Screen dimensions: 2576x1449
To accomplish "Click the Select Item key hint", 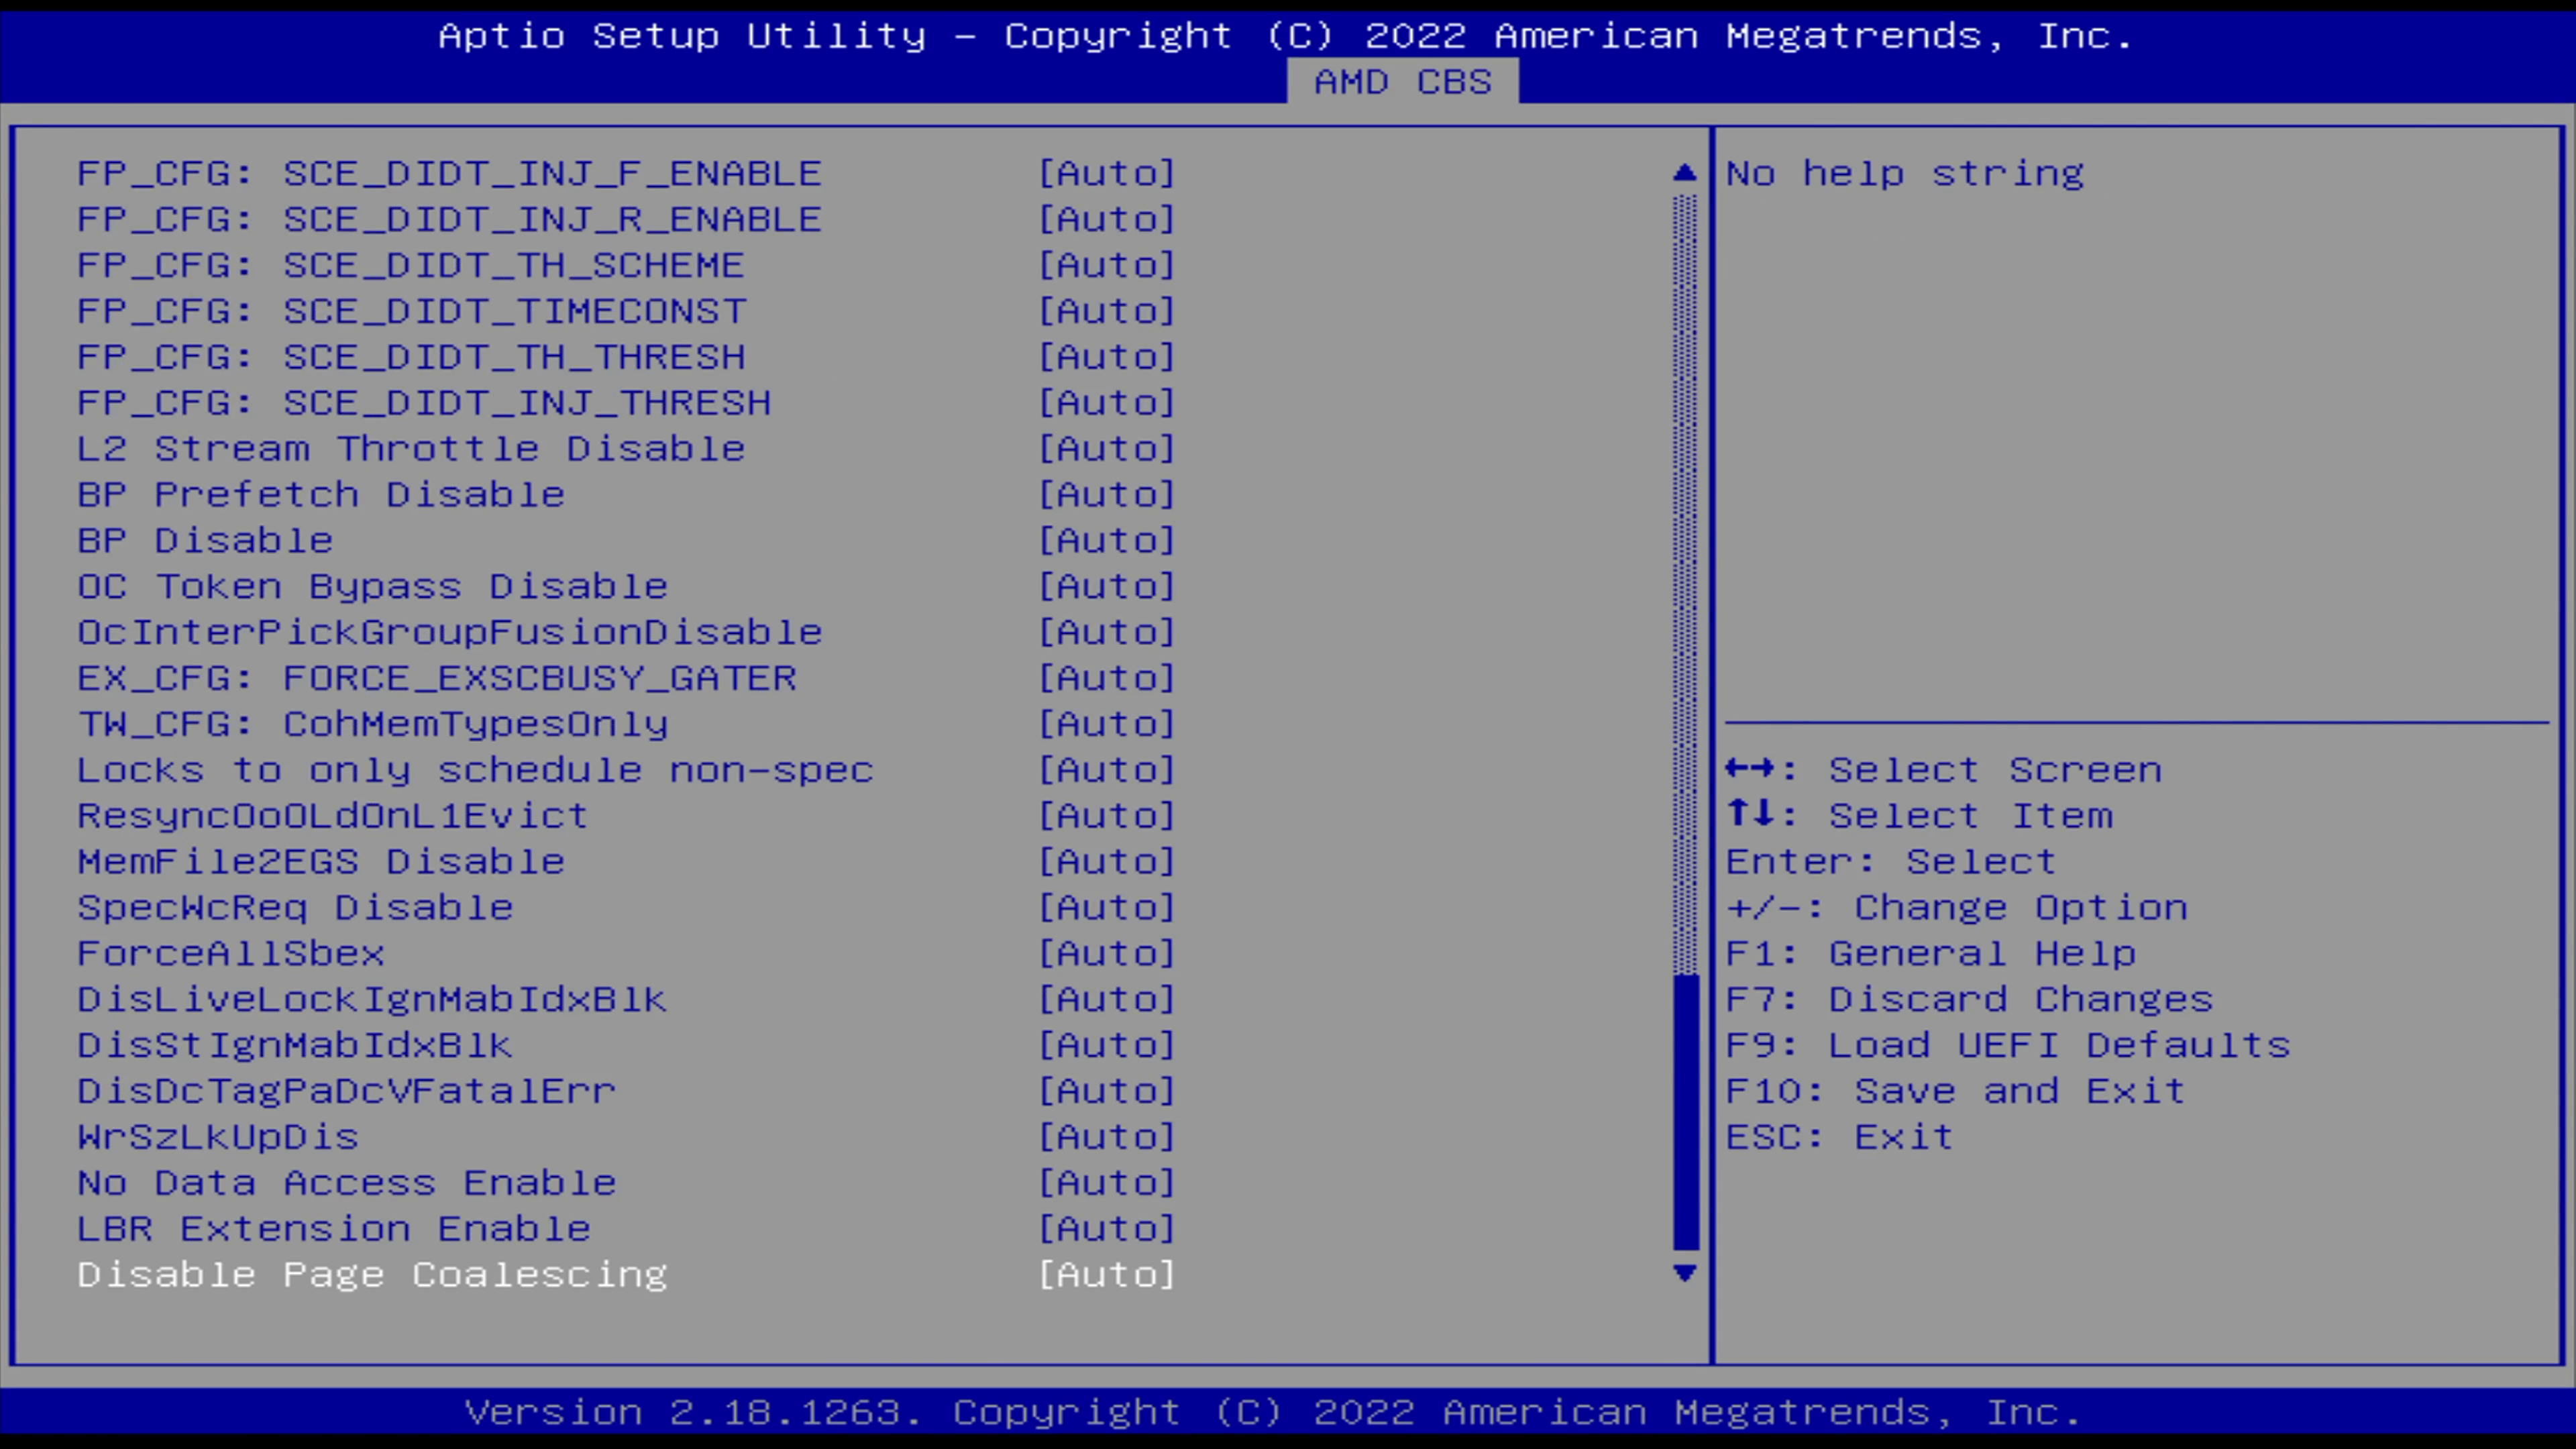I will (x=1920, y=816).
